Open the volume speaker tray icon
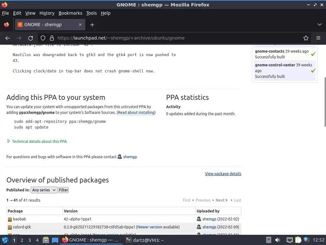Viewport: 326px width, 245px height. coord(278,240)
